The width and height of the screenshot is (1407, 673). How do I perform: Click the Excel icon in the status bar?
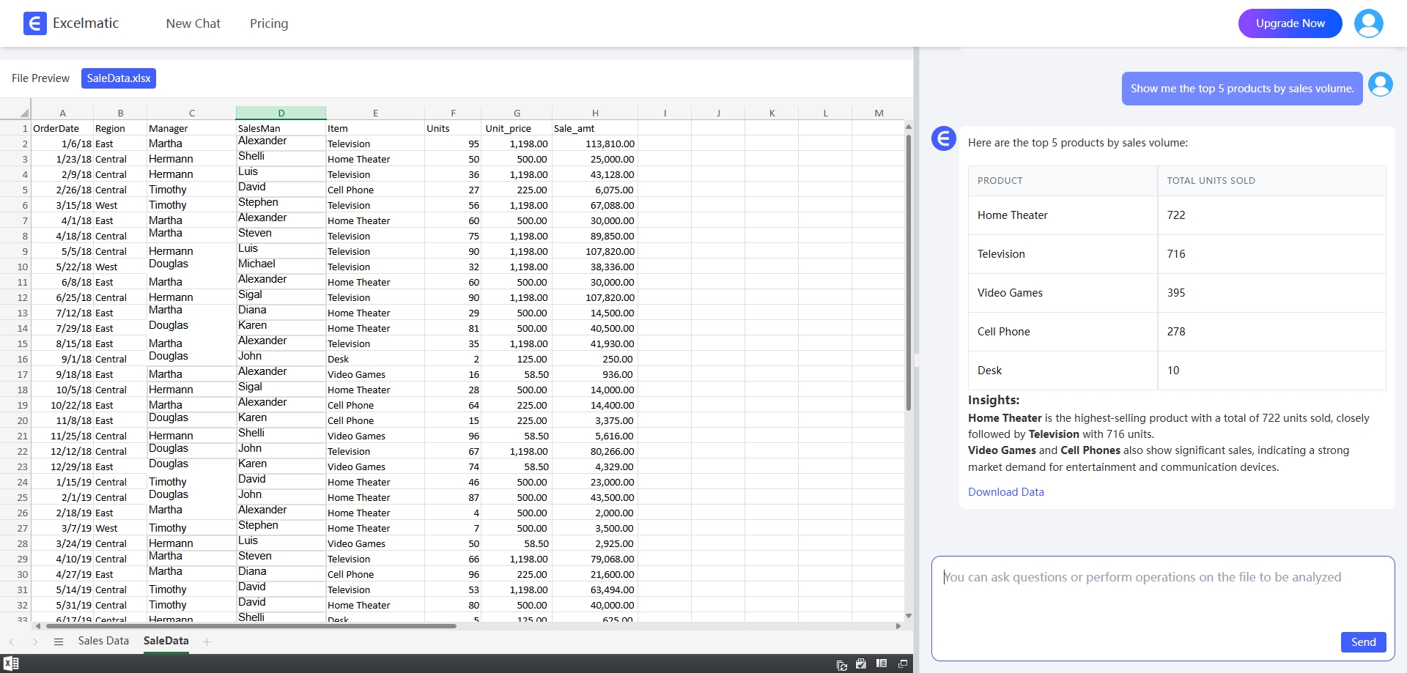(x=11, y=663)
